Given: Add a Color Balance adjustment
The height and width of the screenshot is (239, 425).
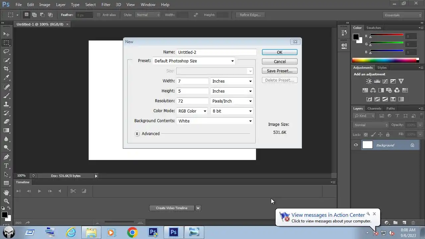Looking at the screenshot, I should coord(373,90).
